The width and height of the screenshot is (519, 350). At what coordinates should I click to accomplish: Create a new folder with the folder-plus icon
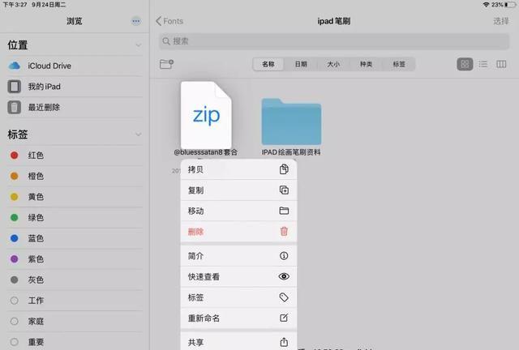point(166,64)
